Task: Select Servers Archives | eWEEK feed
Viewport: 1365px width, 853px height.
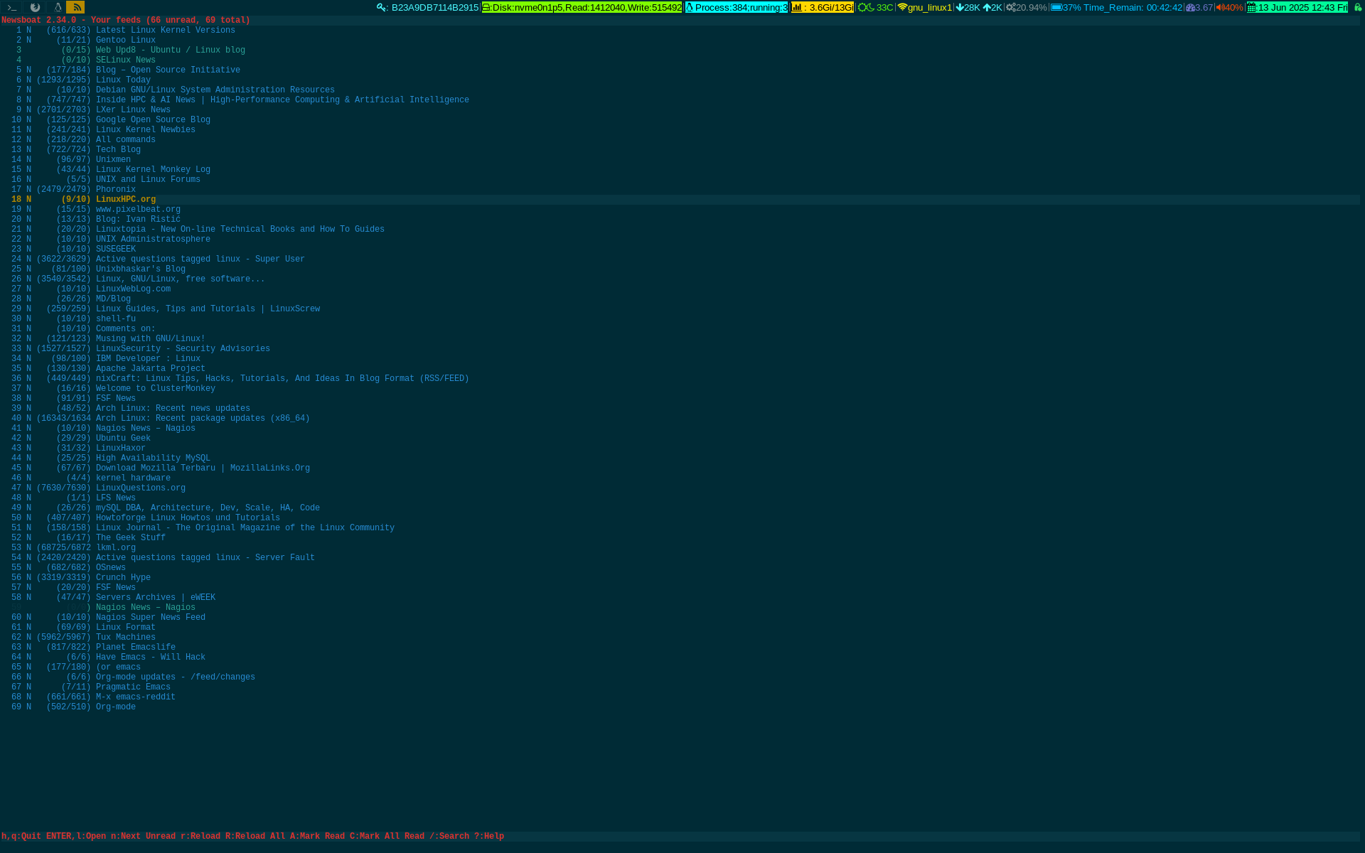Action: click(155, 597)
